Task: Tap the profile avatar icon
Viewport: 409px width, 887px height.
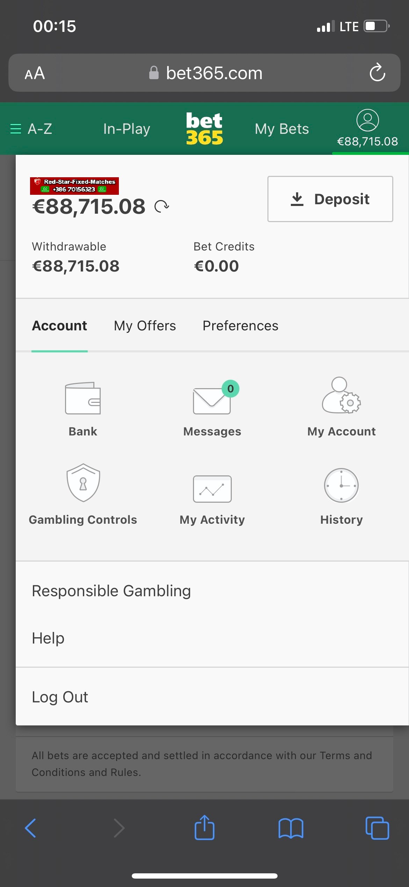Action: tap(367, 120)
